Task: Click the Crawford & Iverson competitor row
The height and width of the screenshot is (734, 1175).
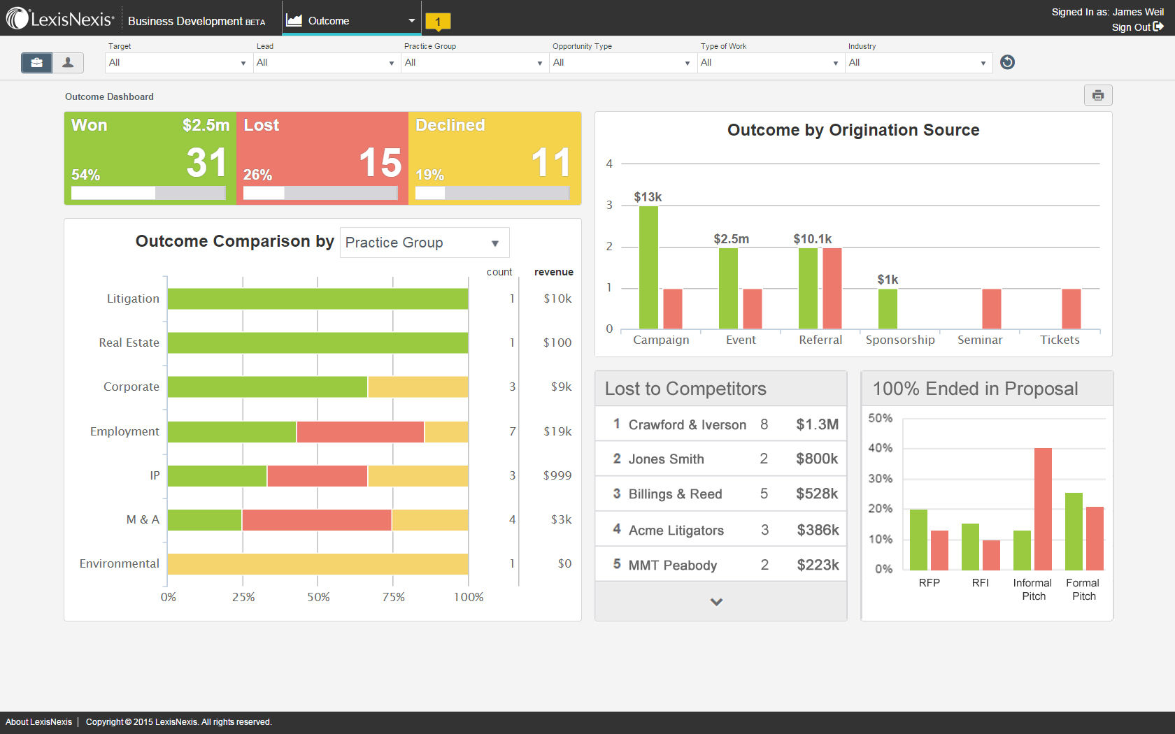Action: click(720, 424)
